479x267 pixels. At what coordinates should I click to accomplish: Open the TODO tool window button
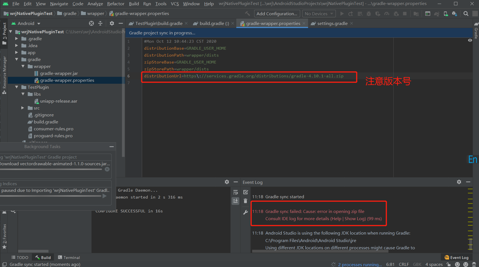tap(20, 257)
